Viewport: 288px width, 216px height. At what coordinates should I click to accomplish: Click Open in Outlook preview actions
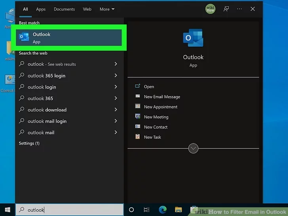(149, 87)
